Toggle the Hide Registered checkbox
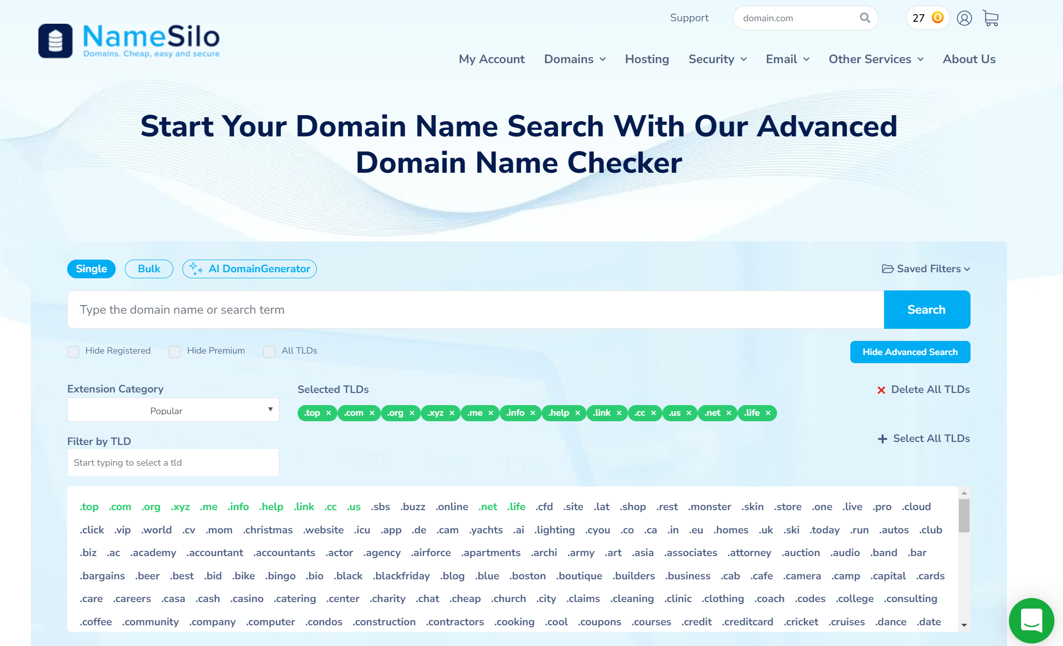Viewport: 1063px width, 646px height. point(73,352)
